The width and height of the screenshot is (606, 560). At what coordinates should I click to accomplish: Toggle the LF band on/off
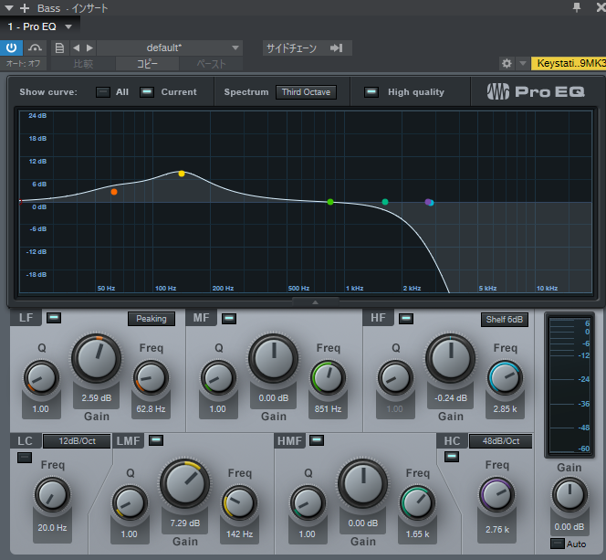pos(54,318)
